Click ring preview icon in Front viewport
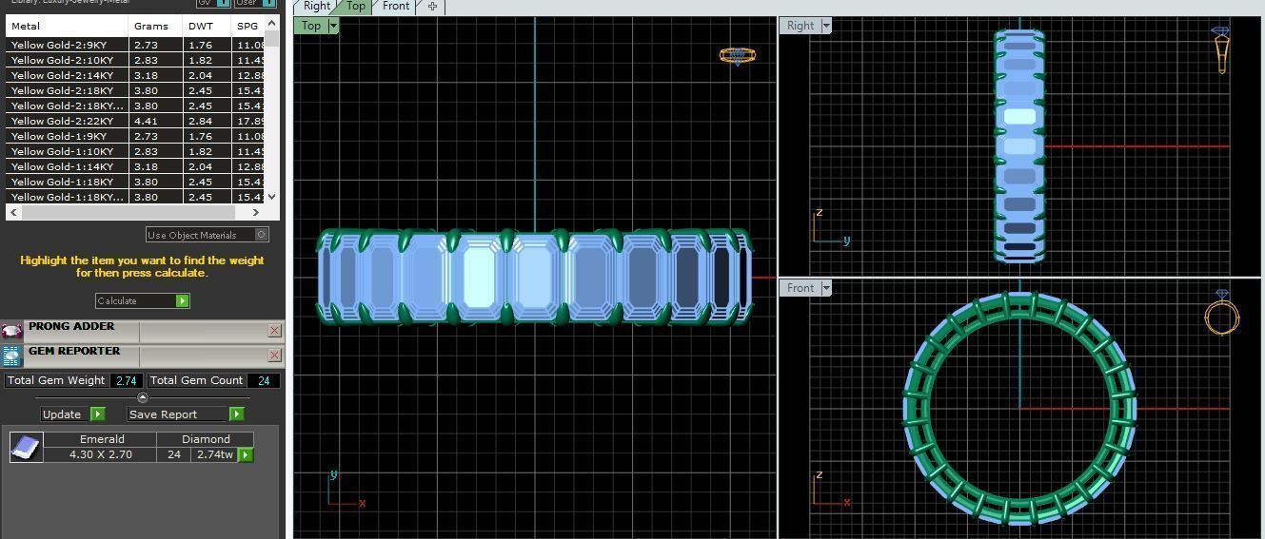Screen dimensions: 1265x539 [1221, 313]
